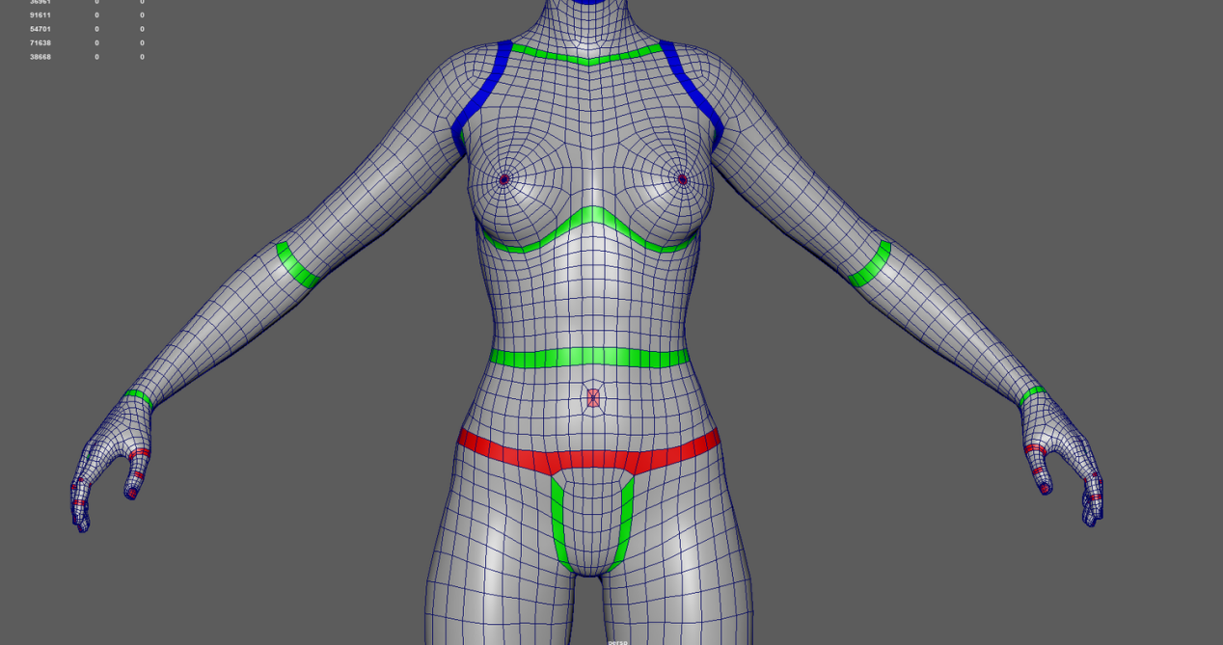Image resolution: width=1223 pixels, height=645 pixels.
Task: Pick the green wrist loop on screen-right hand
Action: (1031, 394)
